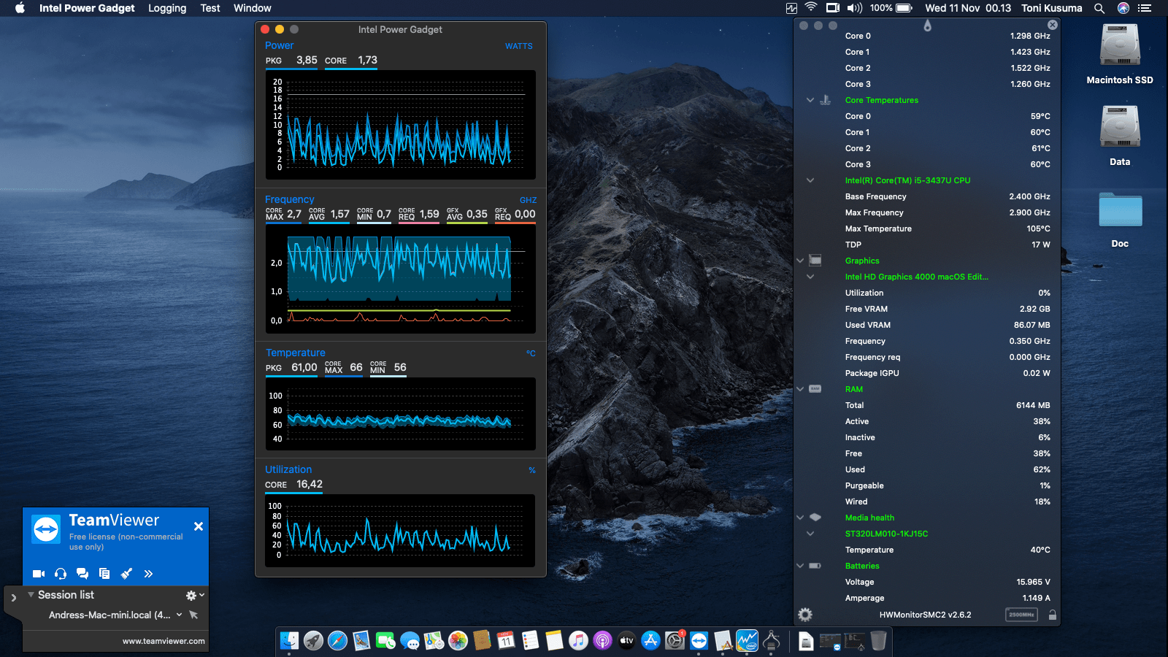The width and height of the screenshot is (1168, 657).
Task: Click the TeamViewer file transfer icon
Action: [x=104, y=574]
